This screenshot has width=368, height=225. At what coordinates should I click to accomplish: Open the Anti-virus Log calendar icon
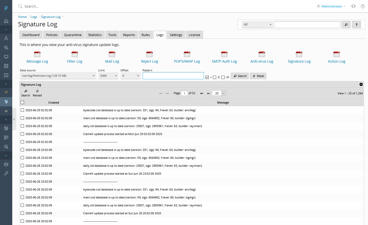coord(262,54)
